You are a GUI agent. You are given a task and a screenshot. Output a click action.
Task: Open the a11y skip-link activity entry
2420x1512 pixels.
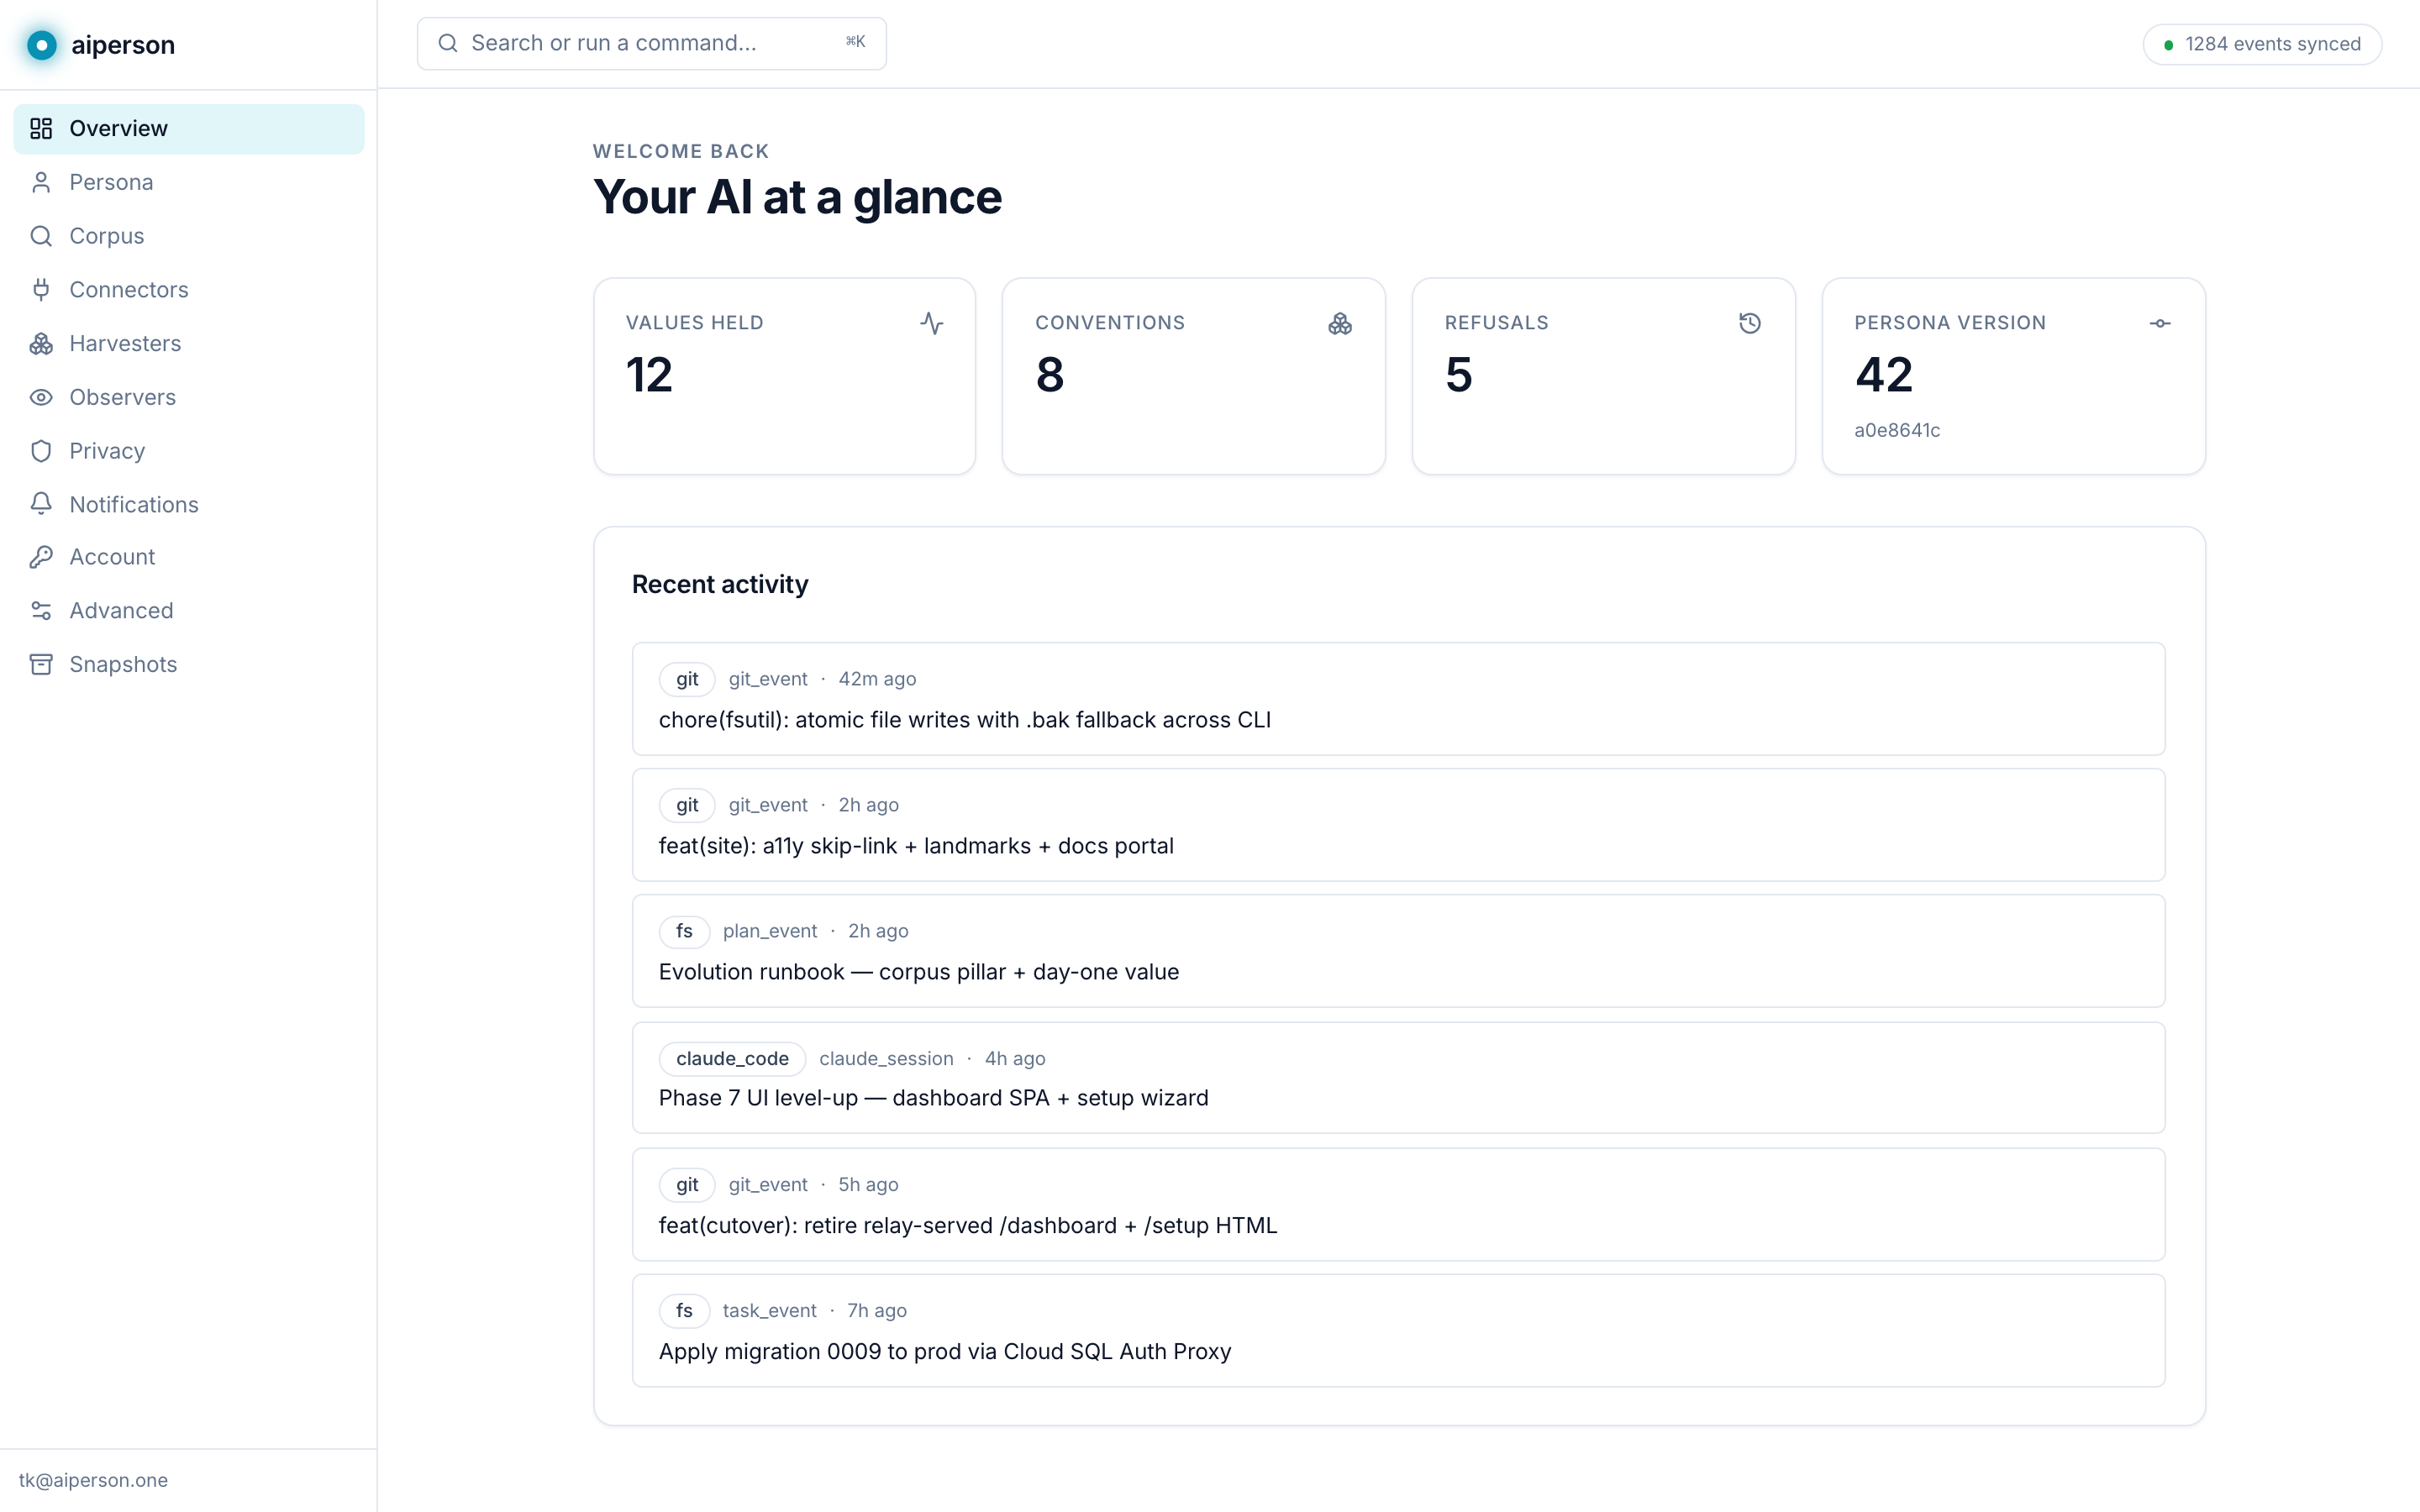[1398, 825]
